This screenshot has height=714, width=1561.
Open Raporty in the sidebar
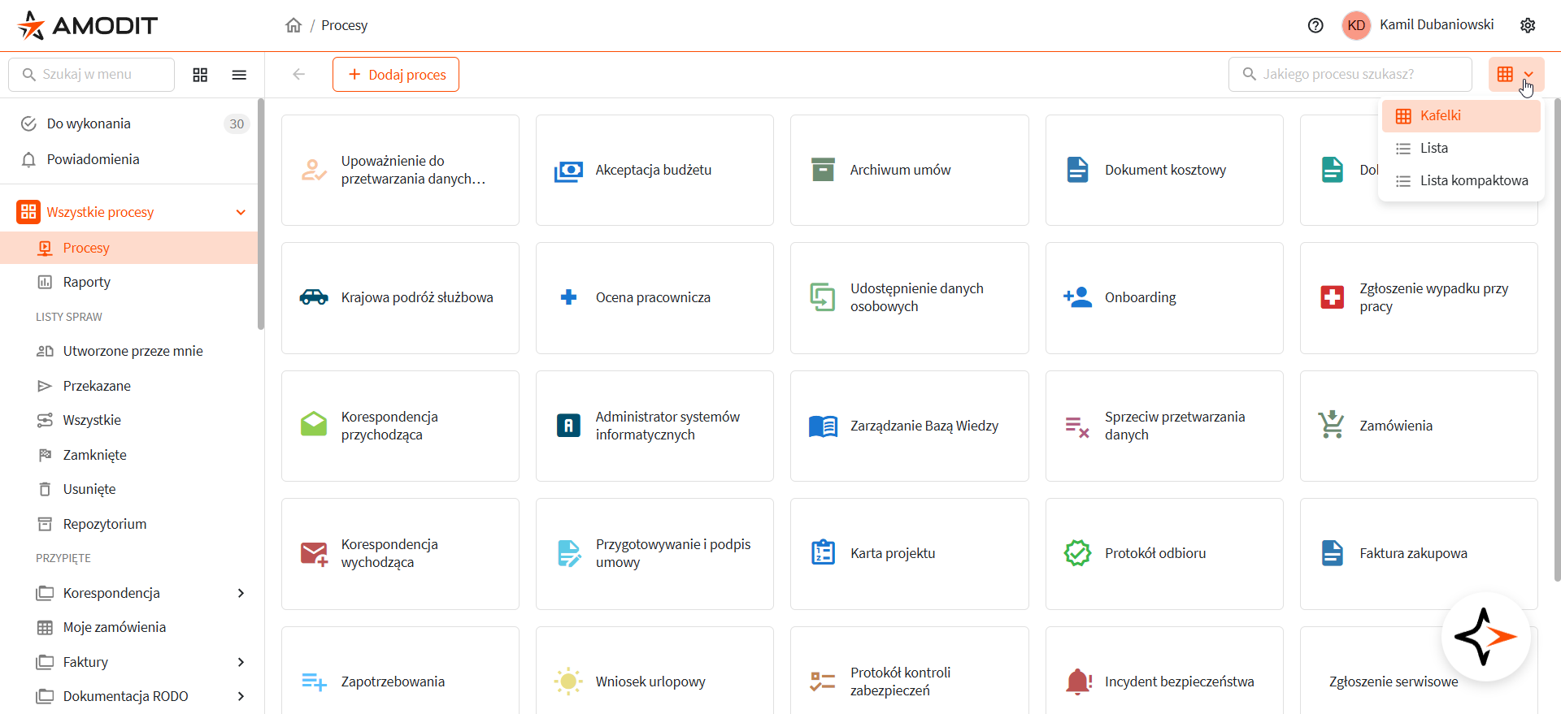click(86, 282)
